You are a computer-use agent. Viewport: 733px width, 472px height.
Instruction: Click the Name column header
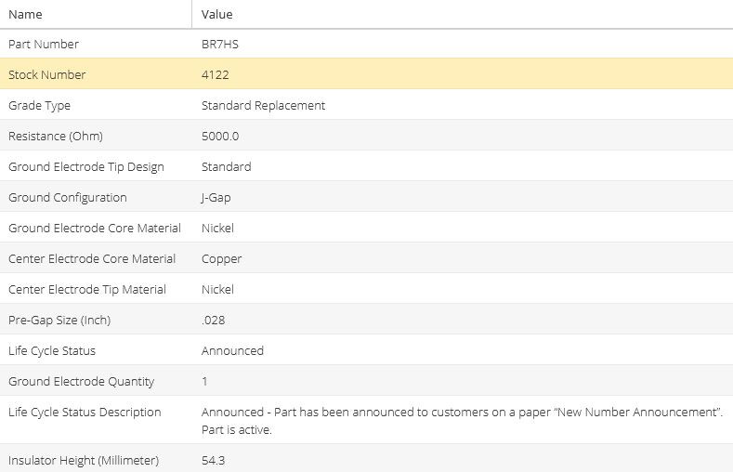pyautogui.click(x=25, y=14)
